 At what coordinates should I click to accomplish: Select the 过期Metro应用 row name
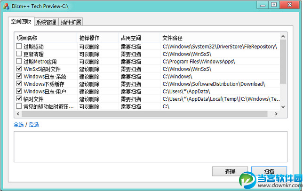tap(40, 62)
